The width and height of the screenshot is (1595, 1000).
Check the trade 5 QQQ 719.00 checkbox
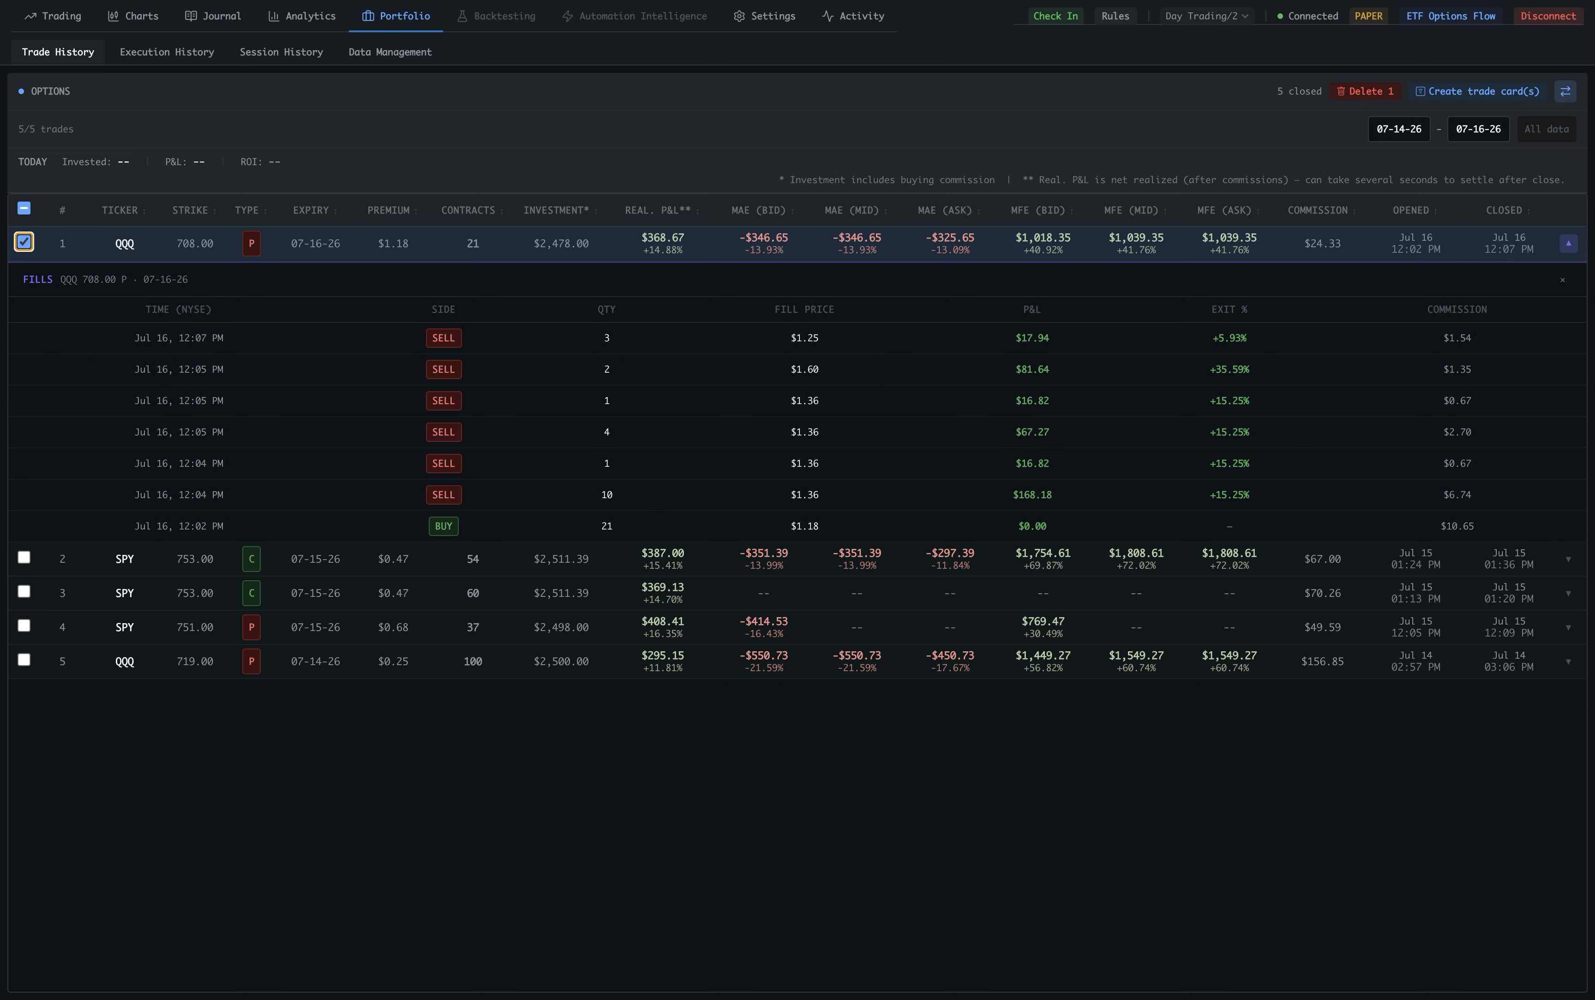(24, 660)
